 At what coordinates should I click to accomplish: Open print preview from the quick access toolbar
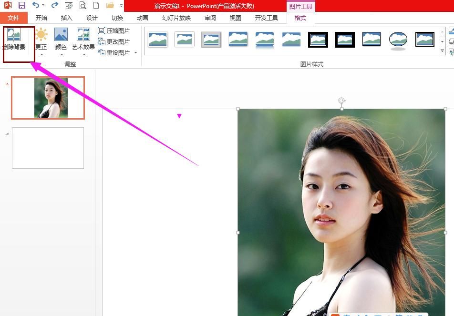pos(83,6)
